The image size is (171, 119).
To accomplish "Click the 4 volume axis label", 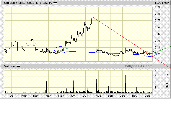I will coord(156,71).
